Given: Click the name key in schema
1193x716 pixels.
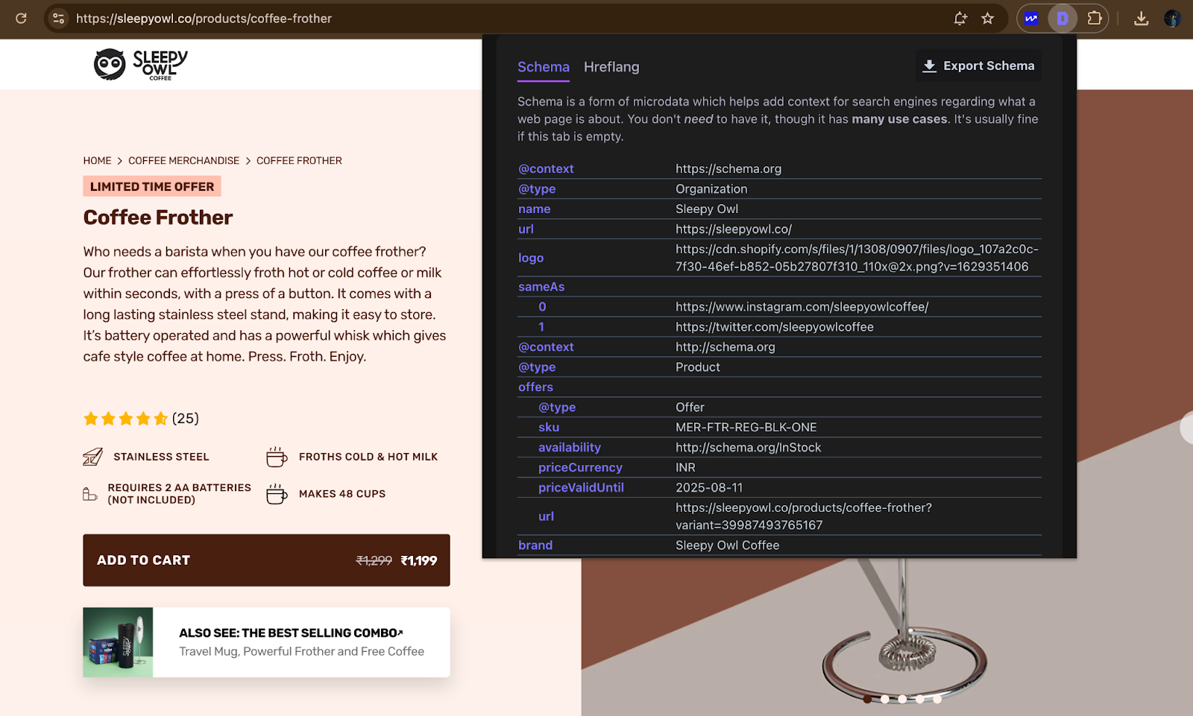Looking at the screenshot, I should click(x=534, y=209).
